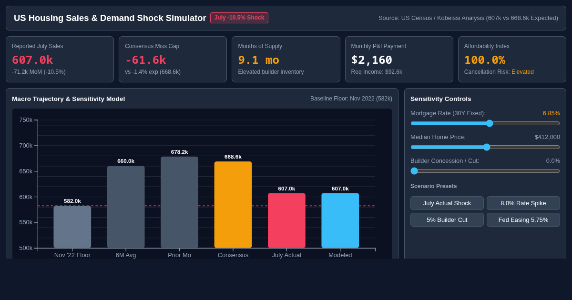Click the red July Actual bar
Viewport: 572px width, 300px height.
click(x=286, y=220)
